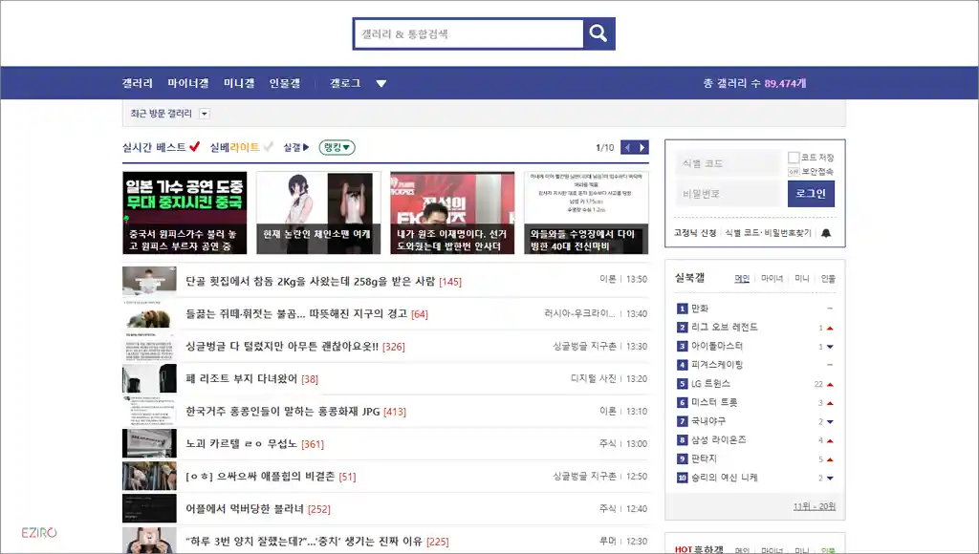Image resolution: width=979 pixels, height=554 pixels.
Task: Click the red up-arrow beside LG 트윈스
Action: [831, 384]
